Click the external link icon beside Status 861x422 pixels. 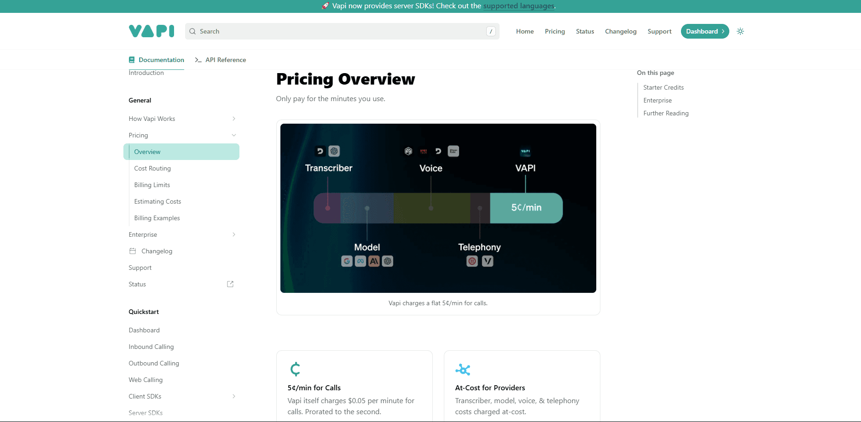(x=230, y=284)
